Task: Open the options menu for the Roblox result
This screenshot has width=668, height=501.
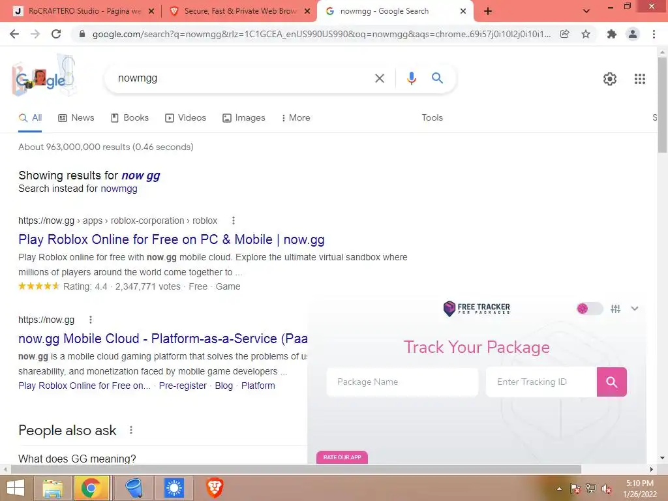Action: click(233, 220)
